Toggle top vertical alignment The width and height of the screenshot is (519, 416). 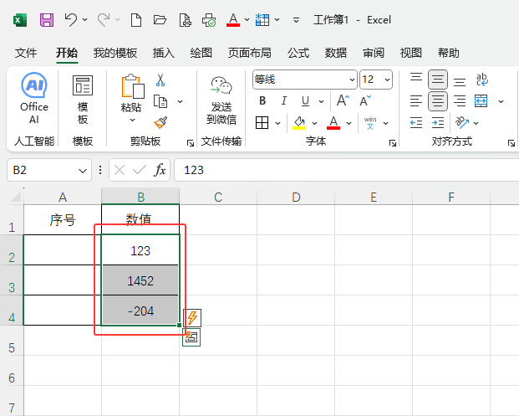(416, 80)
